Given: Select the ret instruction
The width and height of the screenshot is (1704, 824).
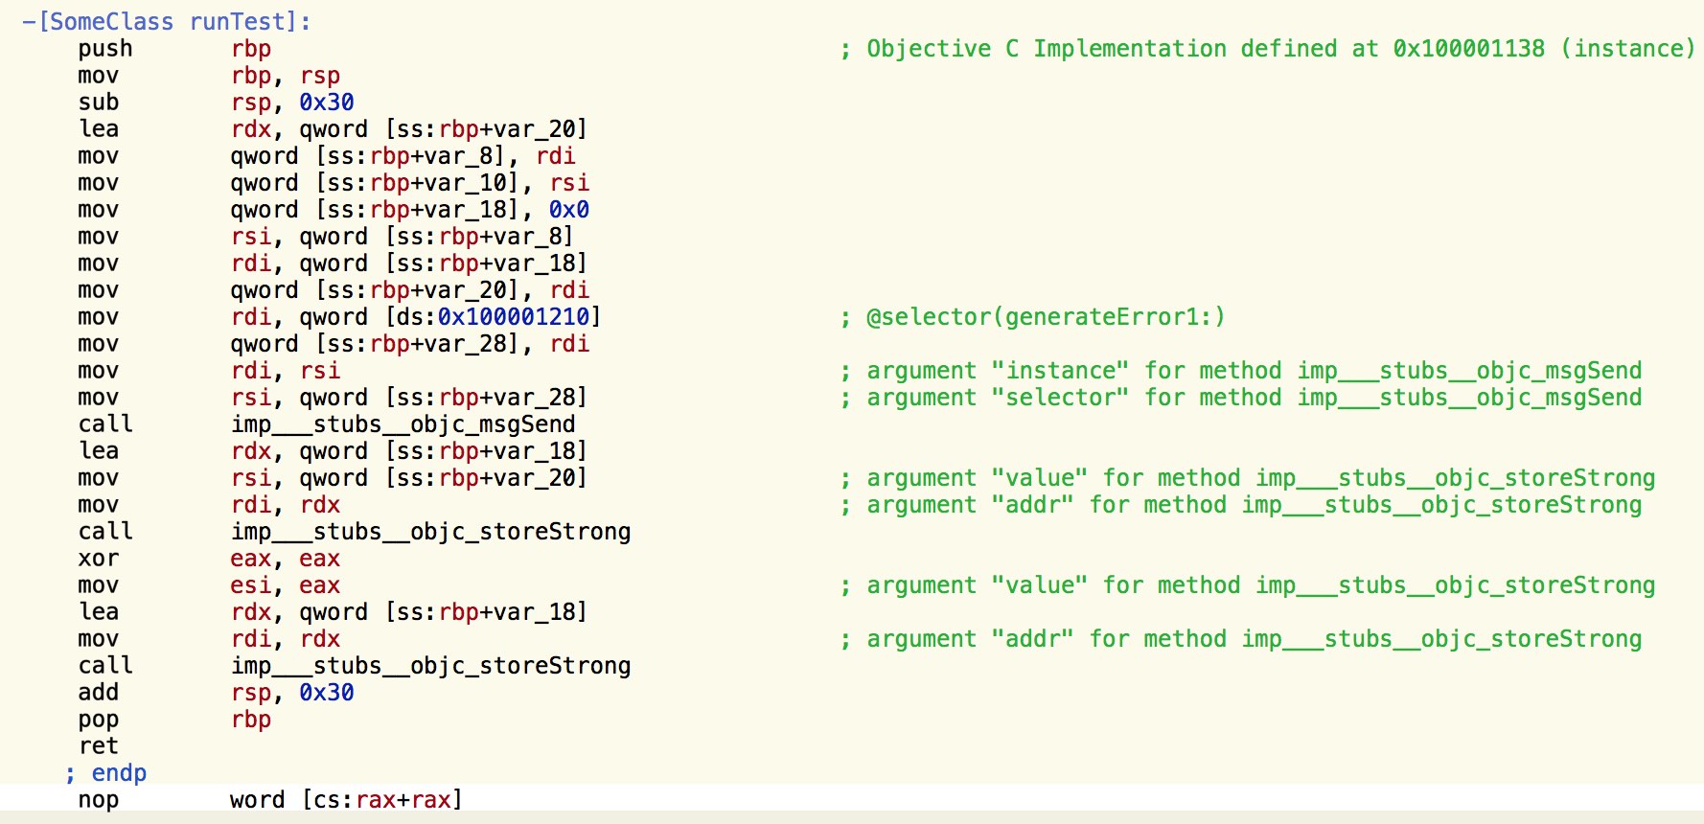Looking at the screenshot, I should coord(99,746).
